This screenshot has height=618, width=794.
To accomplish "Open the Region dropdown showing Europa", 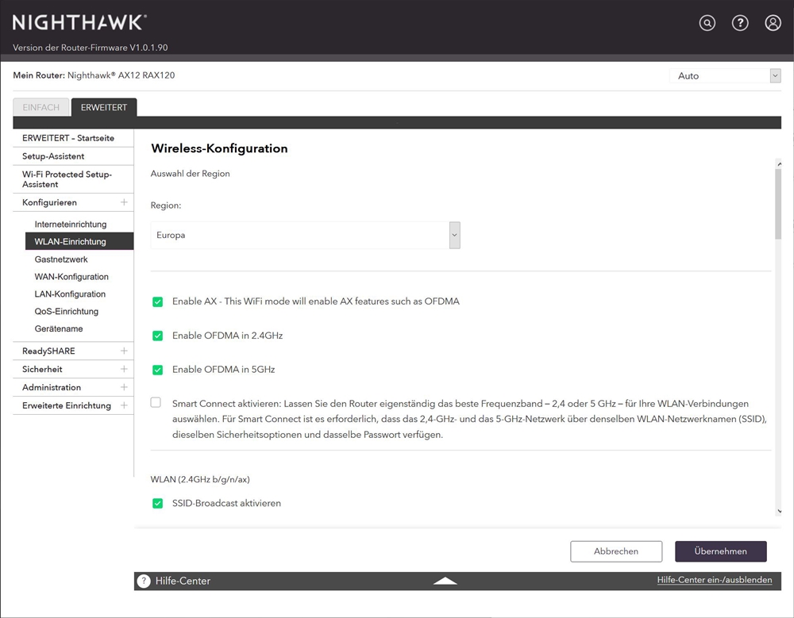I will click(x=305, y=236).
